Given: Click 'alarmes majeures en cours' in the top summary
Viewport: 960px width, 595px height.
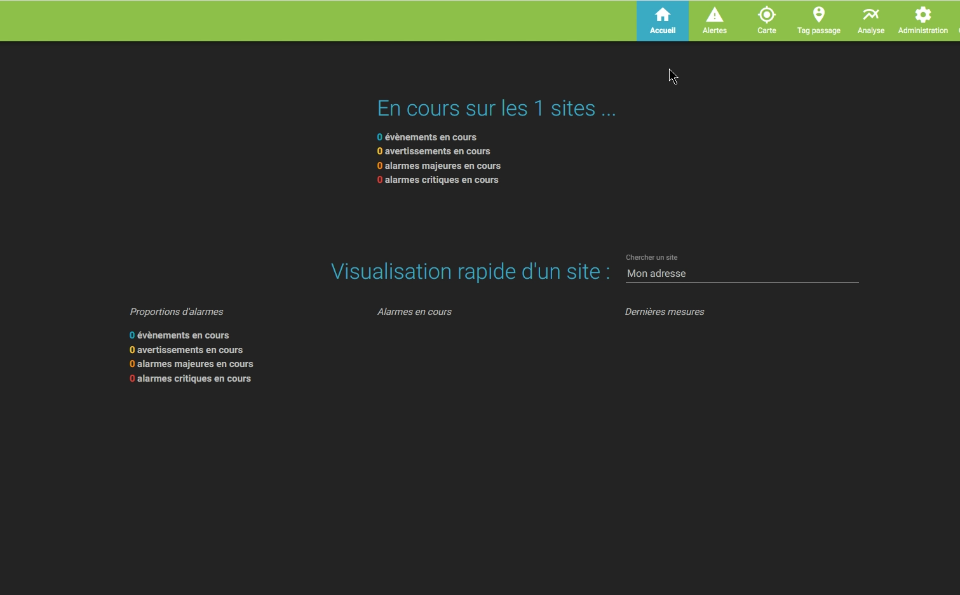Looking at the screenshot, I should pos(442,166).
